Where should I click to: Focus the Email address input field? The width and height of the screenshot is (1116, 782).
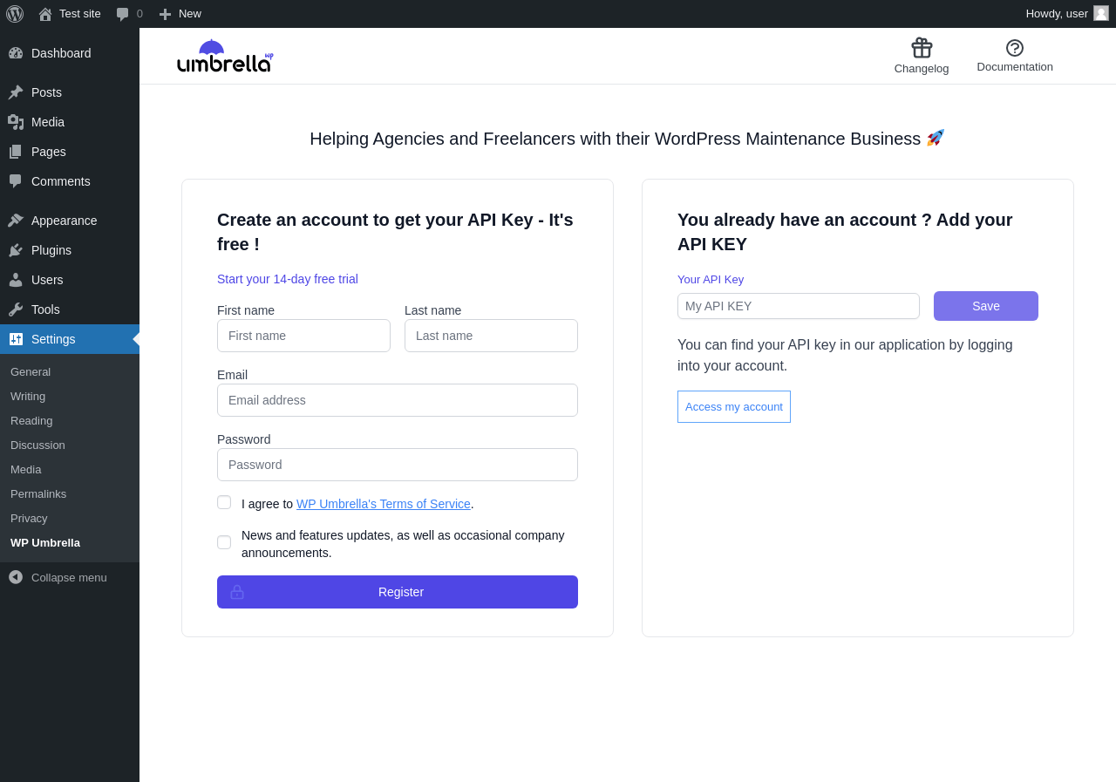point(398,400)
